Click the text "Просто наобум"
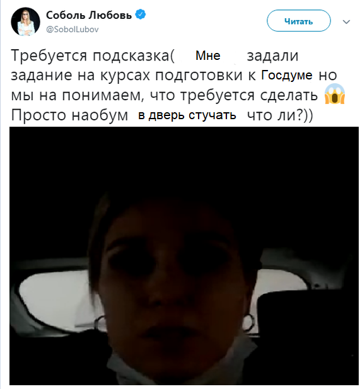The width and height of the screenshot is (360, 389). pos(69,115)
